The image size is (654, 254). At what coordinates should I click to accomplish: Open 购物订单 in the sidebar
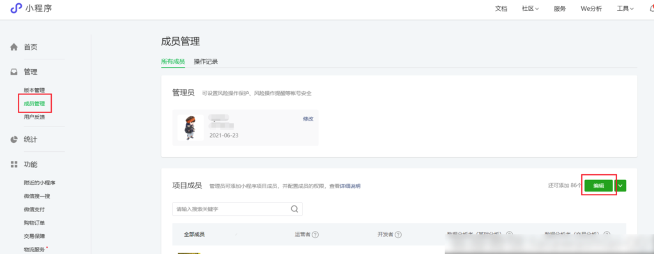(x=34, y=223)
